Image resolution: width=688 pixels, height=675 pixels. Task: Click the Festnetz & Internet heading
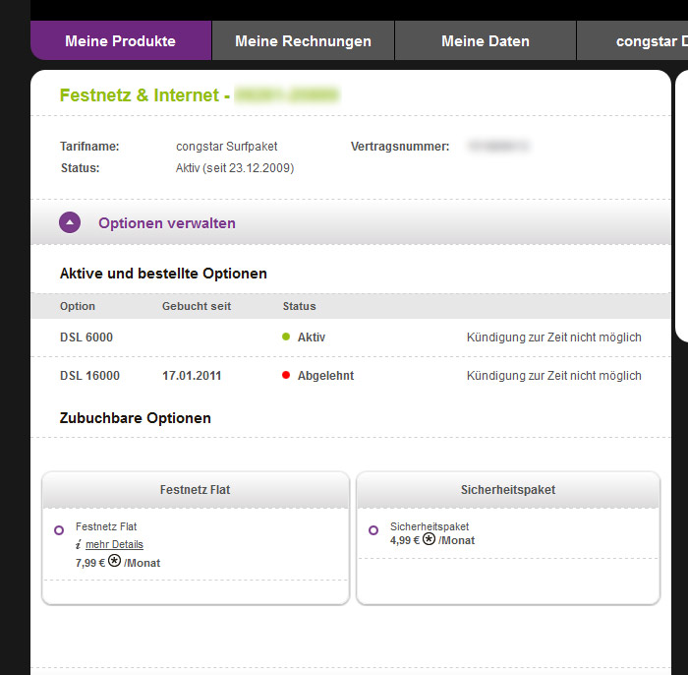click(x=143, y=95)
